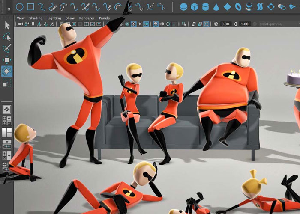Select the NURBS Square shelf tool

30,7
